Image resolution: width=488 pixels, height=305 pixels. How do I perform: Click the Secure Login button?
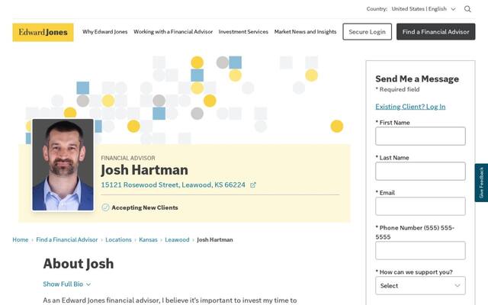(368, 32)
